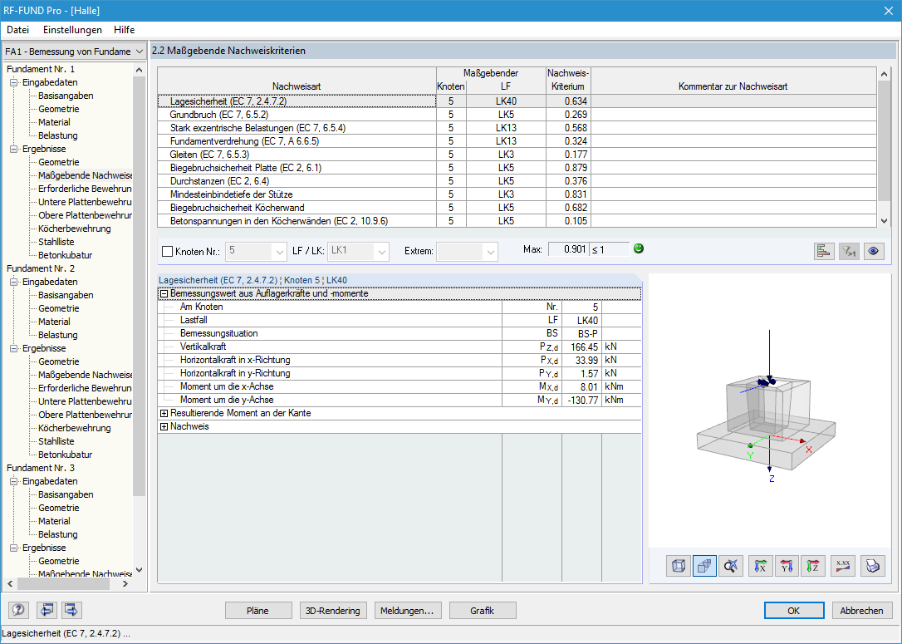The height and width of the screenshot is (644, 902).
Task: Click the navigator tree vertical scrollbar
Action: coord(139,286)
